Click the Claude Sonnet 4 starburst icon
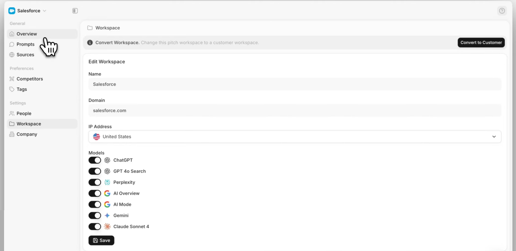516x251 pixels. (x=107, y=226)
